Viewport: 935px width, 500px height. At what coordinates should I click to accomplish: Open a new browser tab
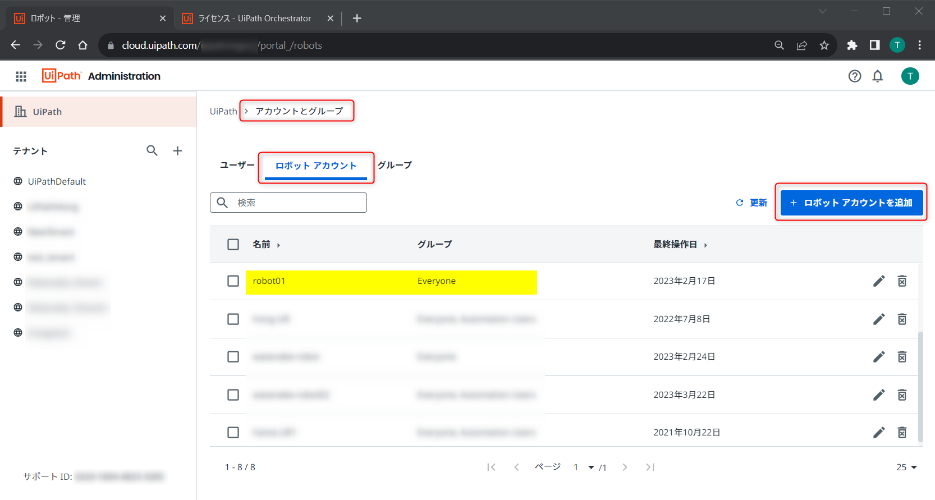click(357, 19)
